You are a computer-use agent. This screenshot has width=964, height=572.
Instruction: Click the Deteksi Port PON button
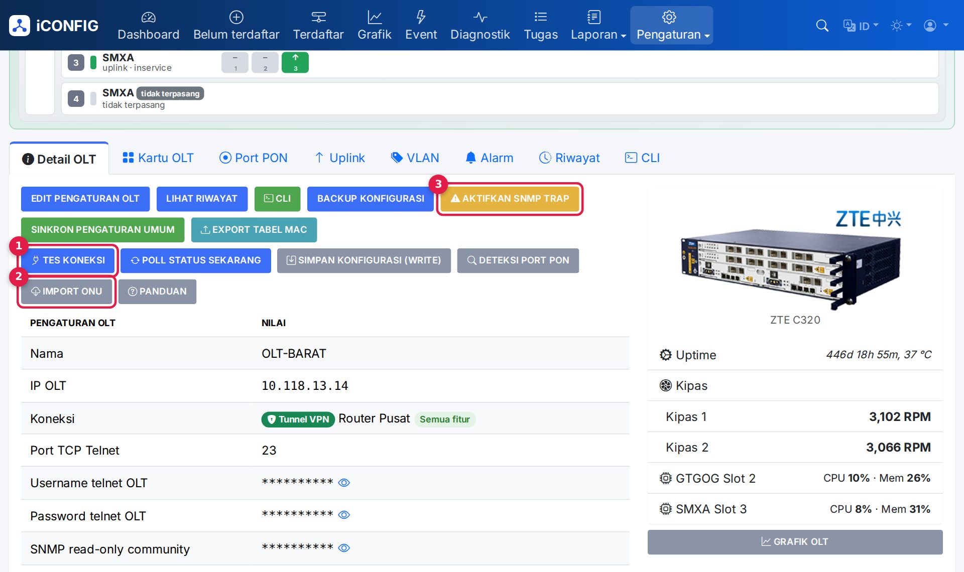[x=518, y=260]
